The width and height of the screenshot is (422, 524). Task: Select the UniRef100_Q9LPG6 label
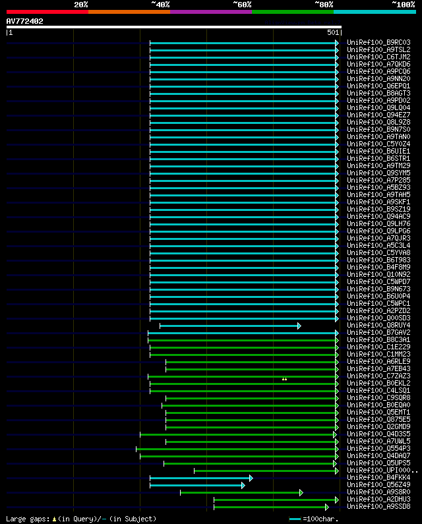[x=378, y=231]
